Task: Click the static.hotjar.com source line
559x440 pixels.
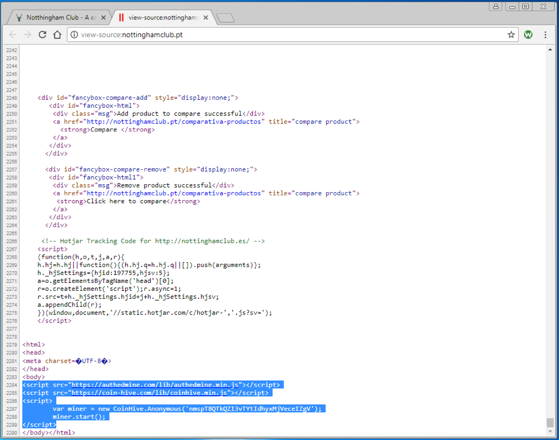Action: point(155,313)
